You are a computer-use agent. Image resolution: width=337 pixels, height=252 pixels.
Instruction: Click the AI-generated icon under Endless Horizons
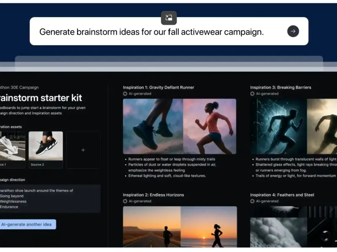[x=125, y=201]
